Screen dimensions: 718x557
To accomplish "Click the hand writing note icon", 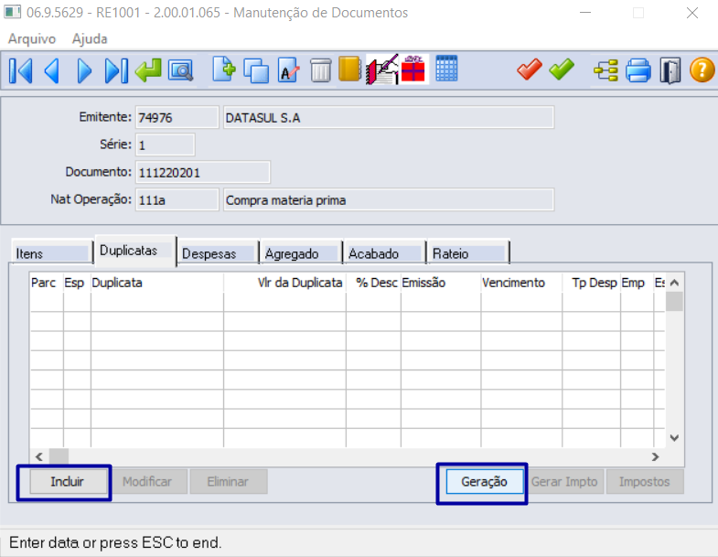I will pyautogui.click(x=382, y=70).
